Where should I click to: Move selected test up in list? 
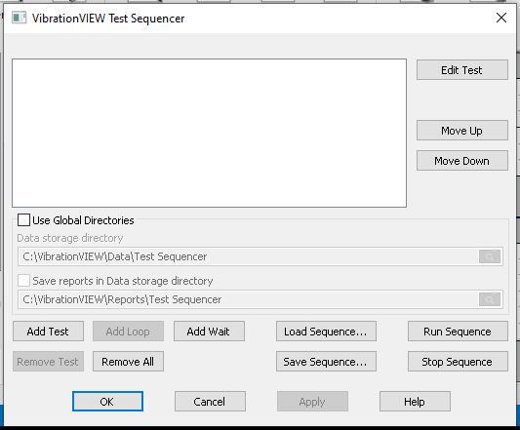point(462,131)
